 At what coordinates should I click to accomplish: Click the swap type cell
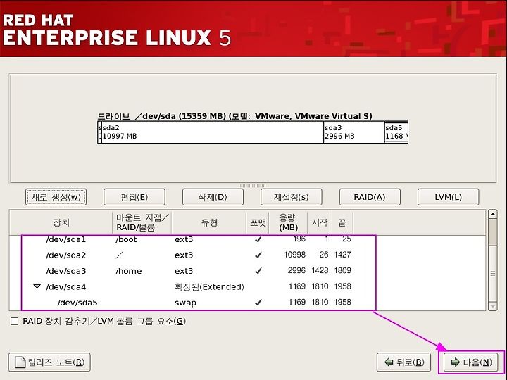pyautogui.click(x=185, y=303)
